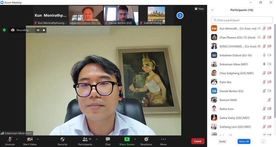Pause the meeting recording
The height and width of the screenshot is (147, 276).
click(x=38, y=30)
